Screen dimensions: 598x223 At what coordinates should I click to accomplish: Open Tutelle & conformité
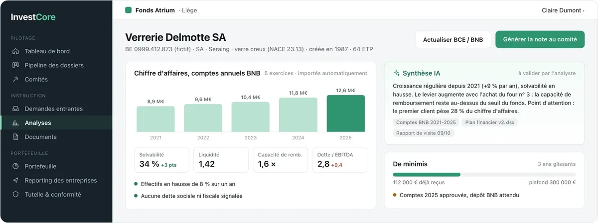pyautogui.click(x=56, y=195)
